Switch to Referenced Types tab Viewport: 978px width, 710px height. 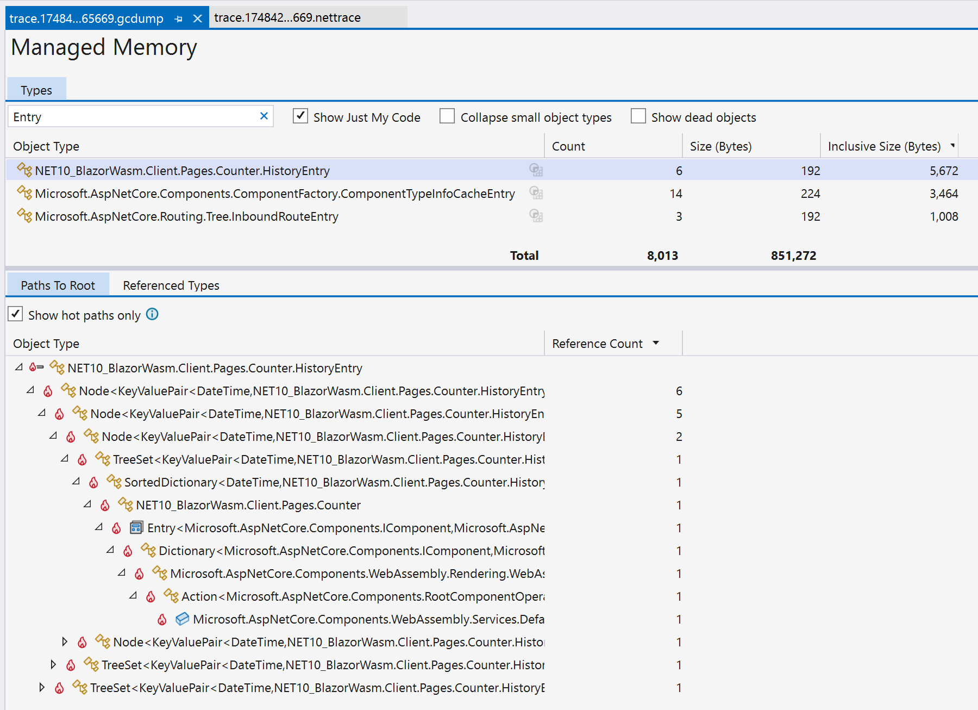[x=171, y=285]
